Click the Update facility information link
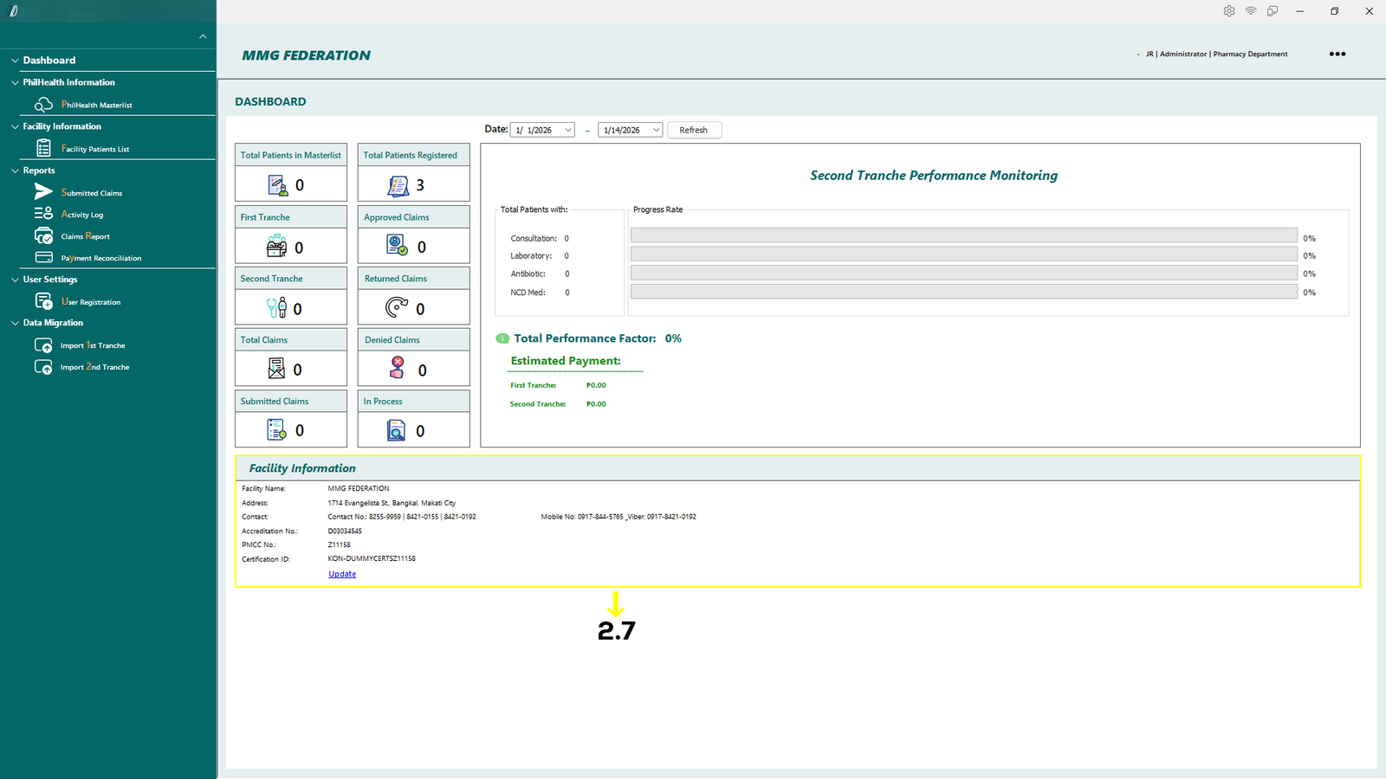Viewport: 1386px width, 779px height. tap(342, 574)
